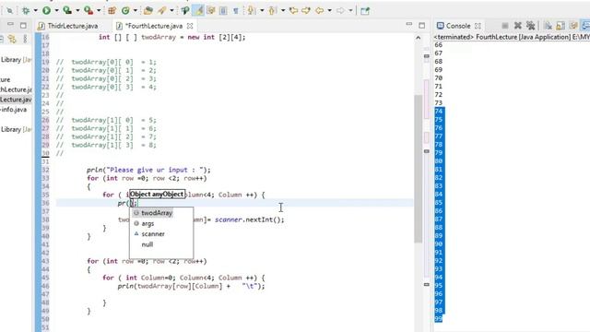Click the Terminate square icon in Console

(x=505, y=26)
